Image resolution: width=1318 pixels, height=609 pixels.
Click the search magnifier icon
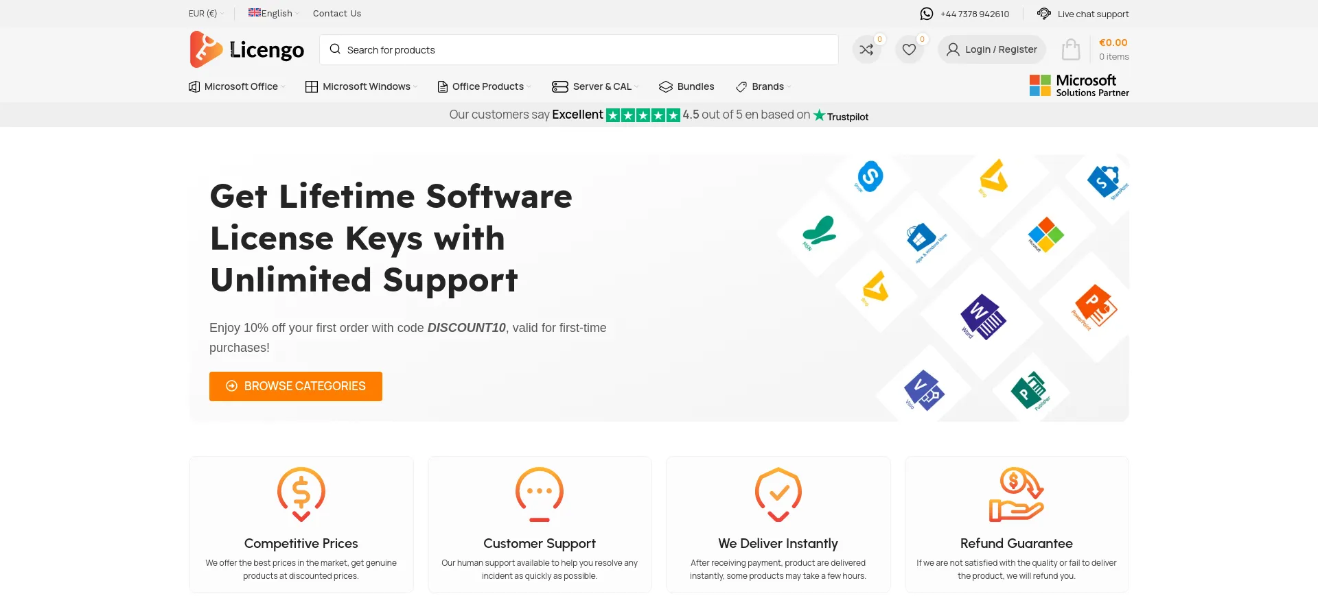pyautogui.click(x=335, y=49)
